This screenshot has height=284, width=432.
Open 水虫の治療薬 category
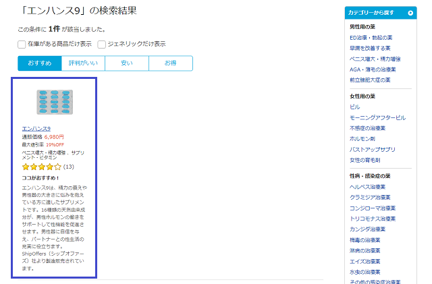365,272
